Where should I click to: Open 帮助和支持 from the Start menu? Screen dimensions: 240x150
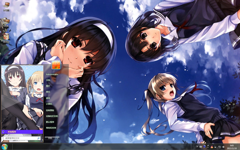pyautogui.click(x=51, y=128)
